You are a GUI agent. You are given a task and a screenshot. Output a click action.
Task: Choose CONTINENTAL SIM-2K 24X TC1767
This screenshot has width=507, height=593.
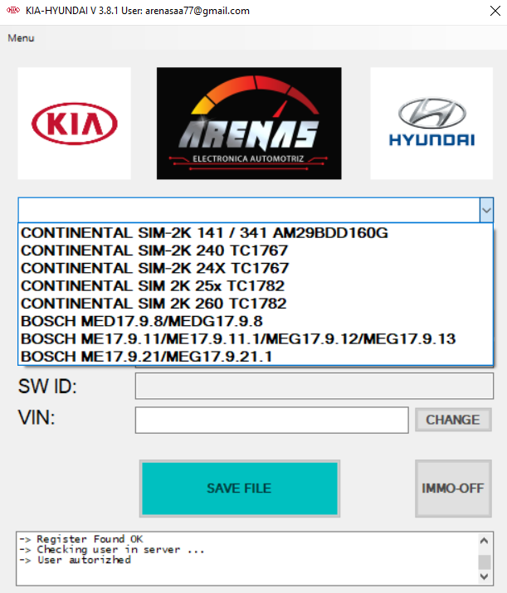[154, 268]
